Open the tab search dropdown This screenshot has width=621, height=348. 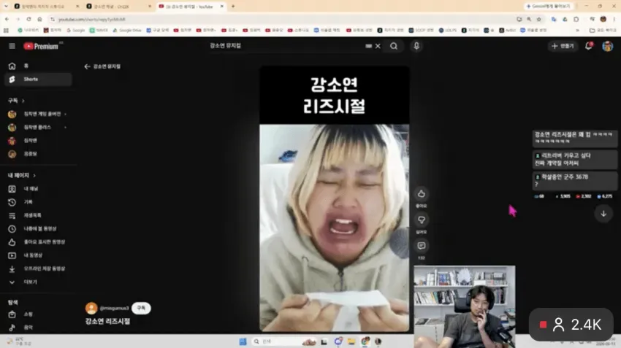pyautogui.click(x=6, y=7)
